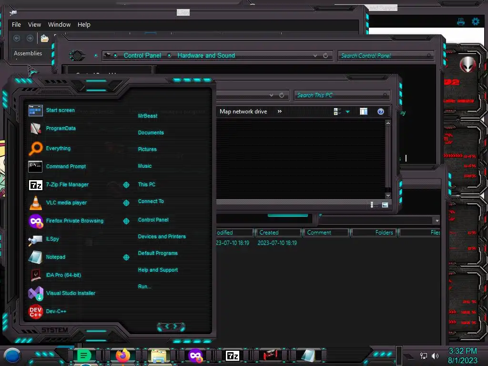Launch the Everything search app
The width and height of the screenshot is (488, 366).
(50, 149)
